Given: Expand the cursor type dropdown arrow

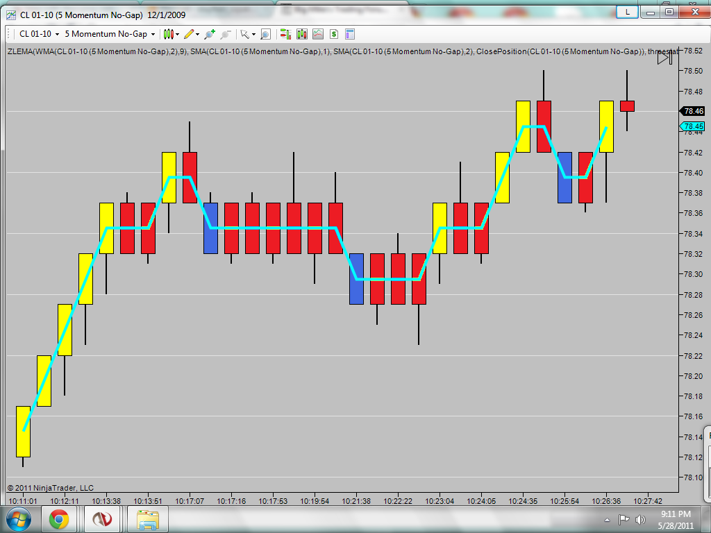Looking at the screenshot, I should click(x=253, y=34).
